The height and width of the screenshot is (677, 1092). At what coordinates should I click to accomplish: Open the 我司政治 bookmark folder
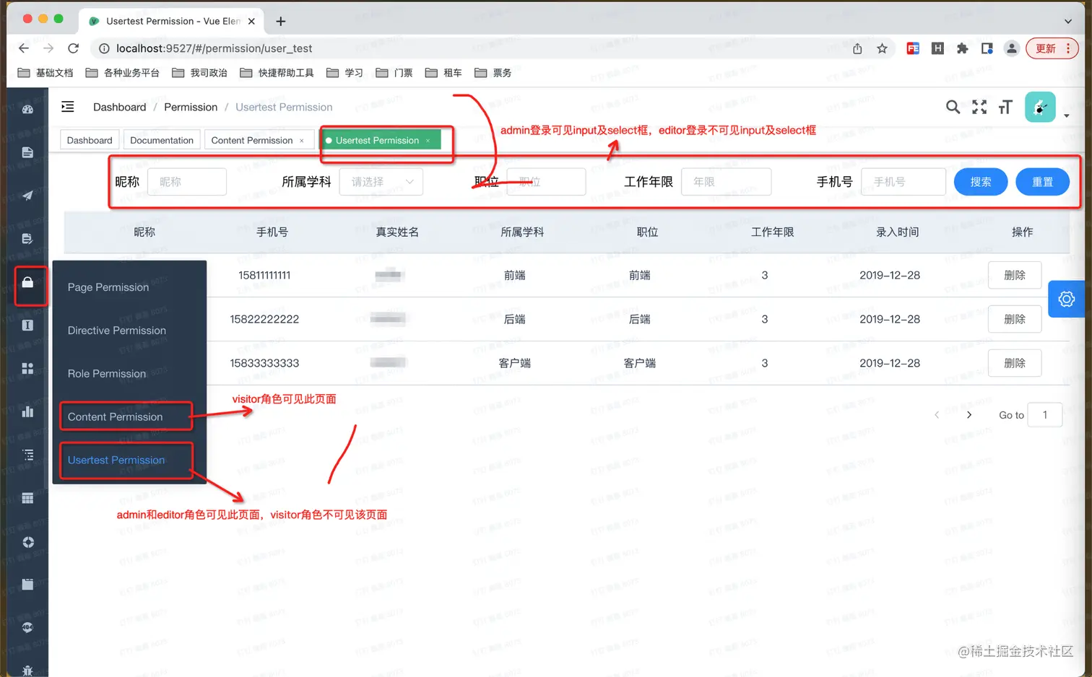pyautogui.click(x=200, y=73)
